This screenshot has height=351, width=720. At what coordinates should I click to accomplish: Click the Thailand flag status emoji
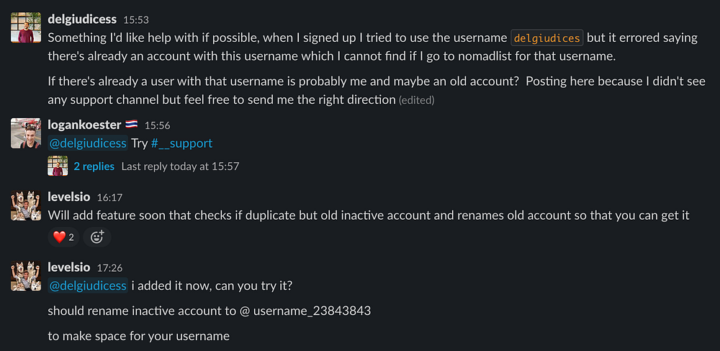click(132, 125)
